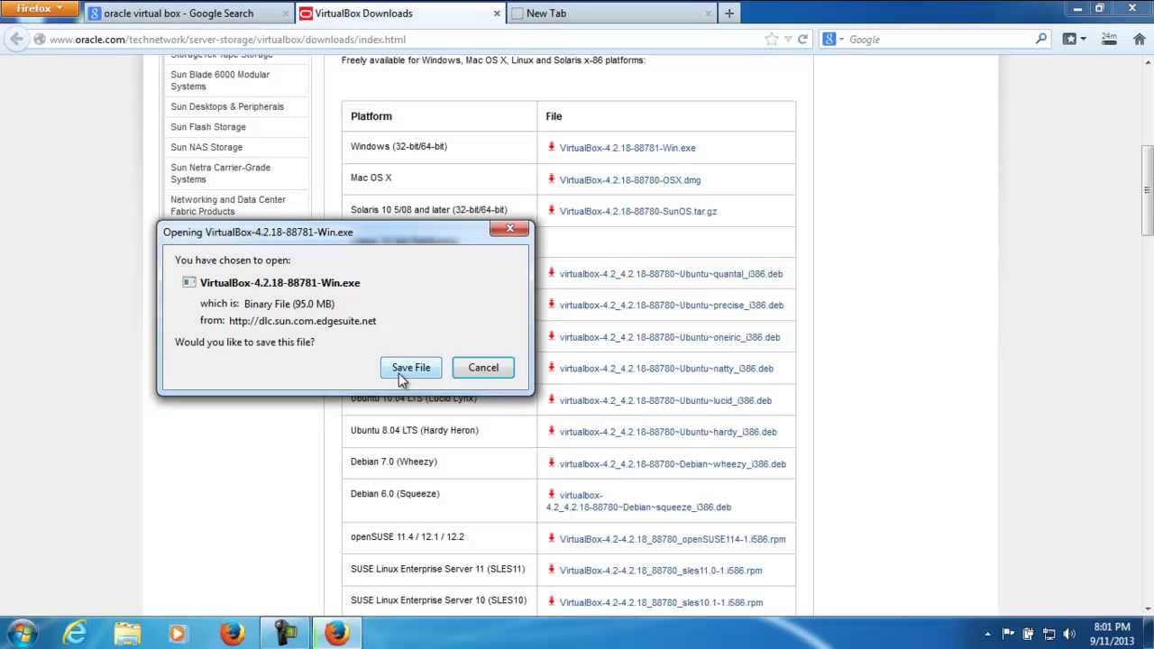Close the New Tab tab
The image size is (1154, 649).
pos(710,14)
